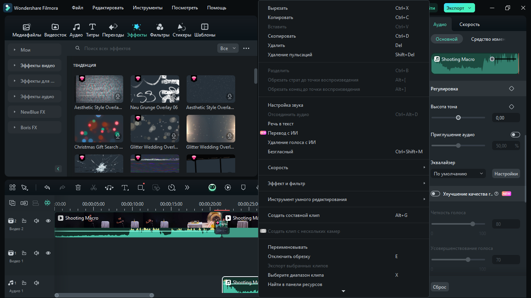The width and height of the screenshot is (531, 298).
Task: Expand the Эффекты видео category
Action: point(35,66)
